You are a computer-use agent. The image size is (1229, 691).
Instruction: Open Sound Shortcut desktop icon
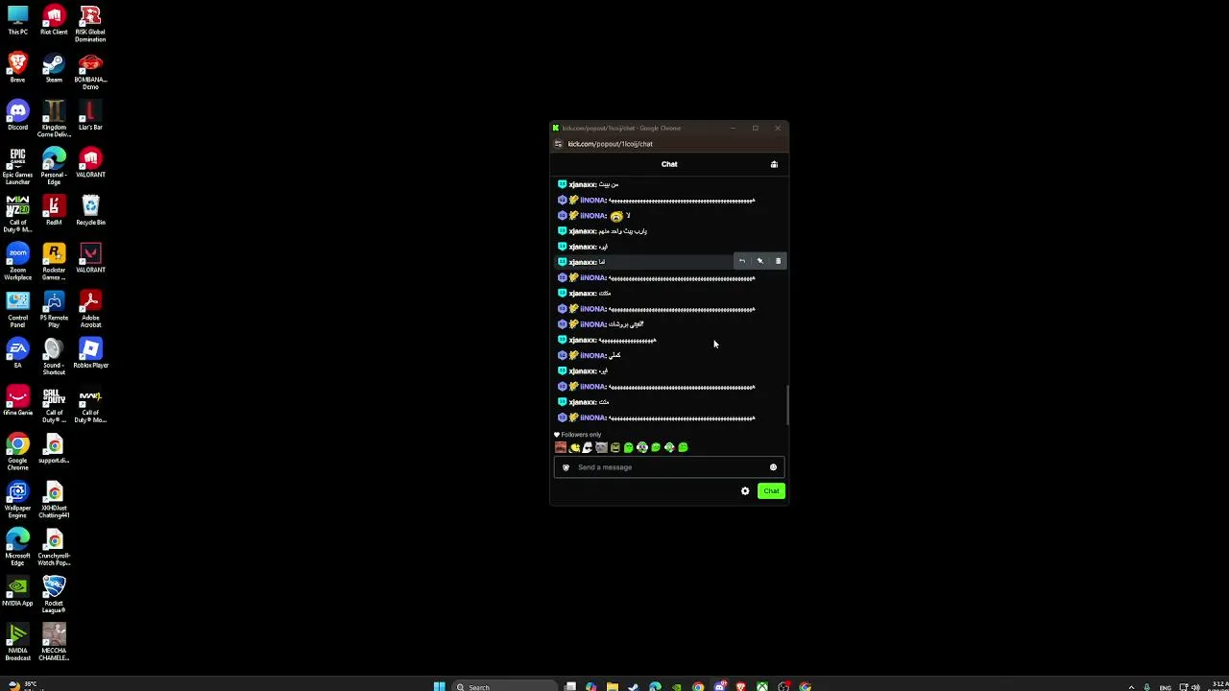point(54,357)
